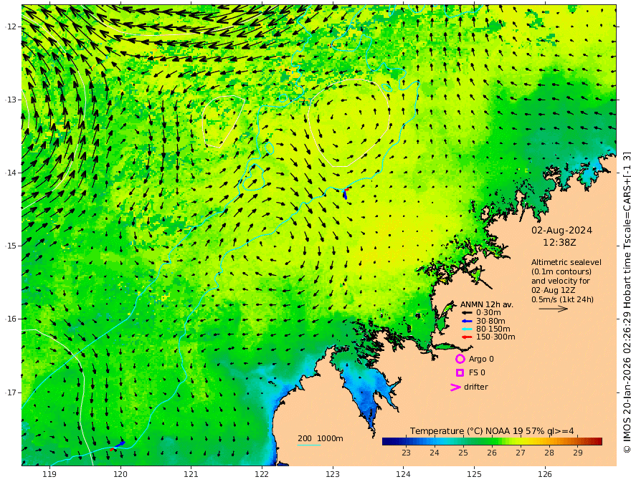Click the 'drifter' legend label
The width and height of the screenshot is (631, 487).
(x=476, y=387)
